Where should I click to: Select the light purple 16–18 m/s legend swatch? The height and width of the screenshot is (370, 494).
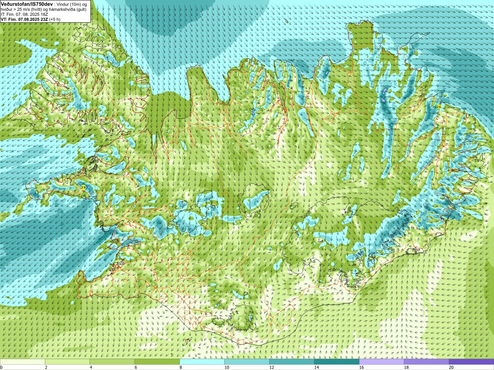382,362
